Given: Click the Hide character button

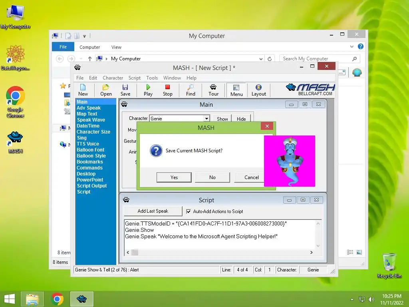Looking at the screenshot, I should (241, 119).
